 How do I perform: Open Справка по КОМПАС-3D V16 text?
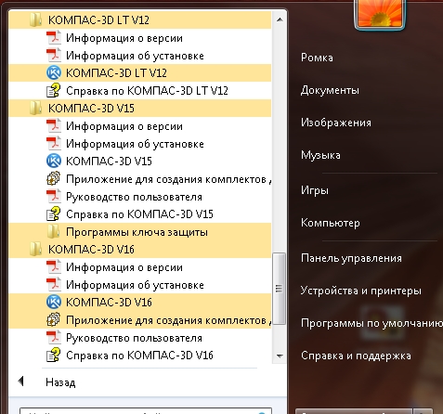[x=139, y=356]
